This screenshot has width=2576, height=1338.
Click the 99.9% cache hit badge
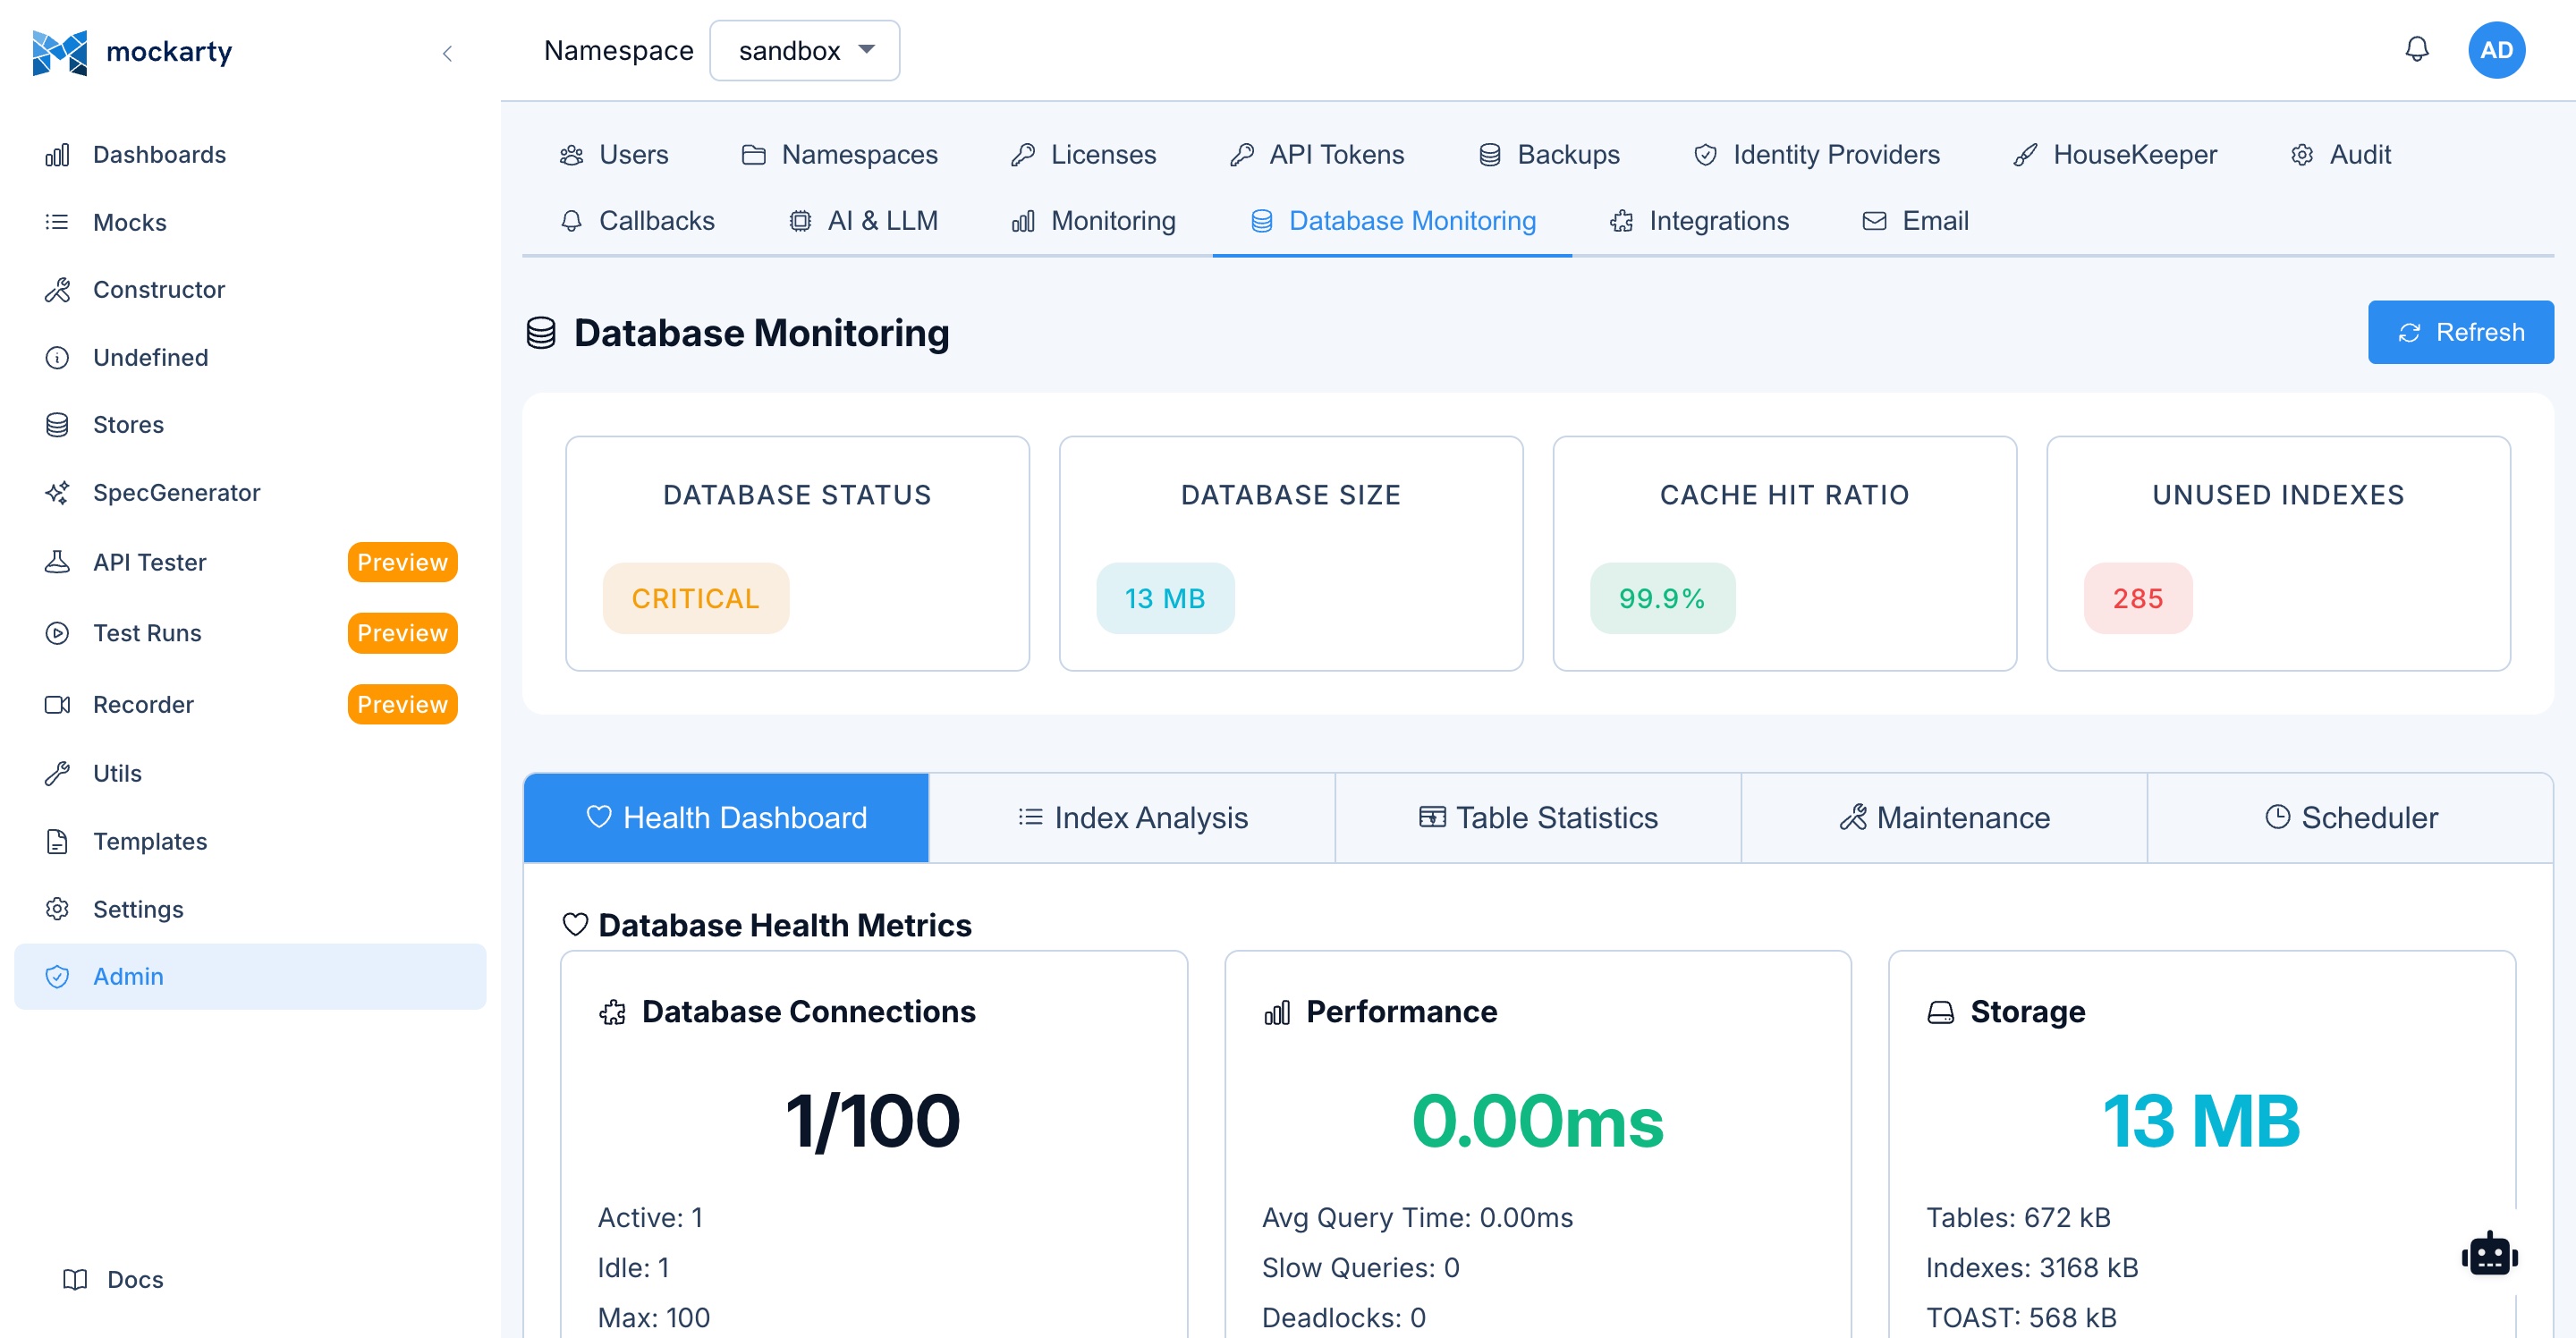(1661, 598)
